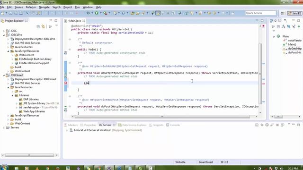The image size is (303, 170).
Task: Click the publish icon in Servers view toolbar
Action: click(283, 125)
